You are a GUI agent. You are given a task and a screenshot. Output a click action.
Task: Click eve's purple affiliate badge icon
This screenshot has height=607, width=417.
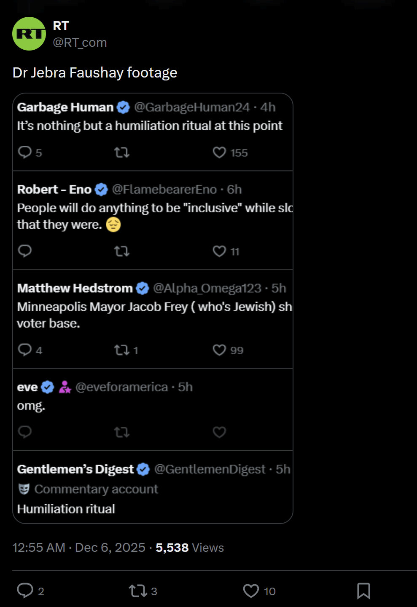(65, 387)
